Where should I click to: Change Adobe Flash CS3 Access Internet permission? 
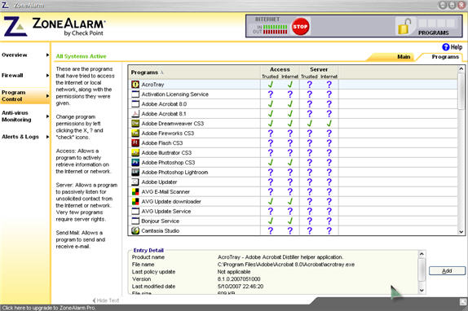click(289, 143)
